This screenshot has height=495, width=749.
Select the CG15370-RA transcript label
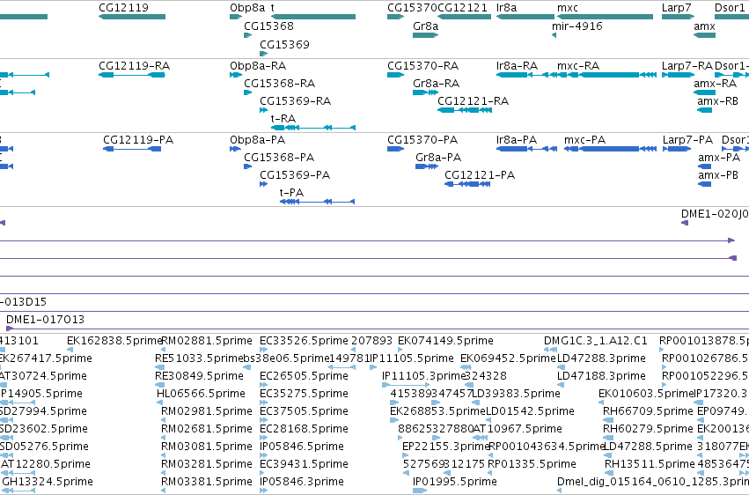422,65
